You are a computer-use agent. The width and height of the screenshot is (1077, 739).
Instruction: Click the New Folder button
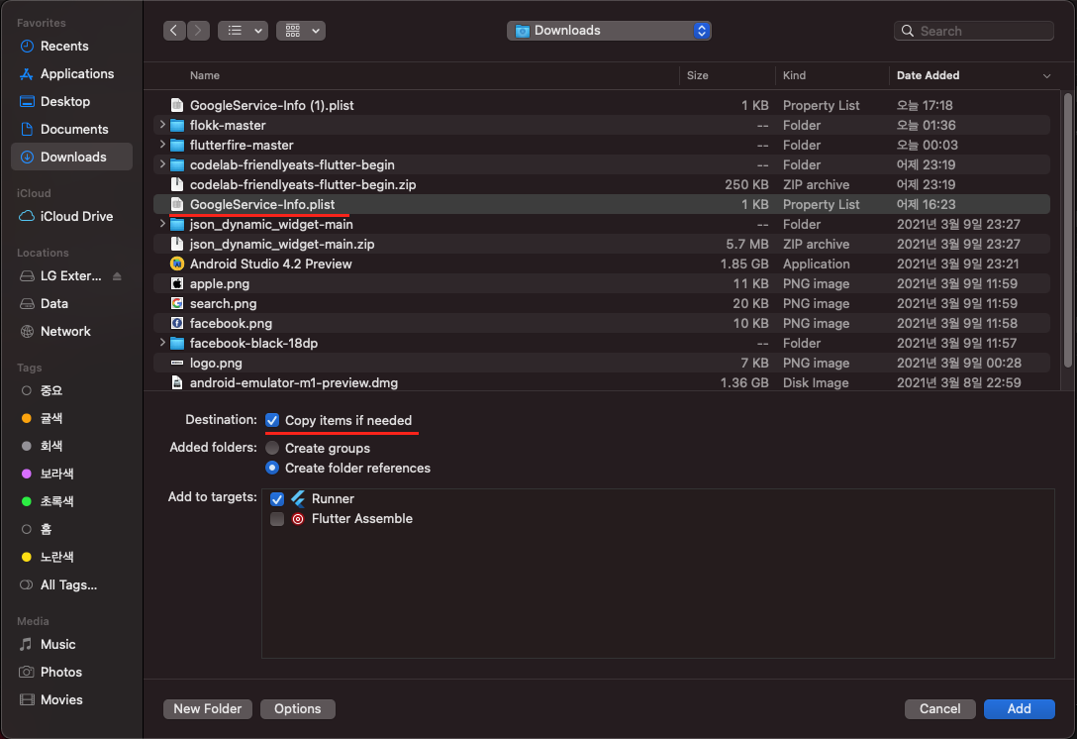[208, 708]
